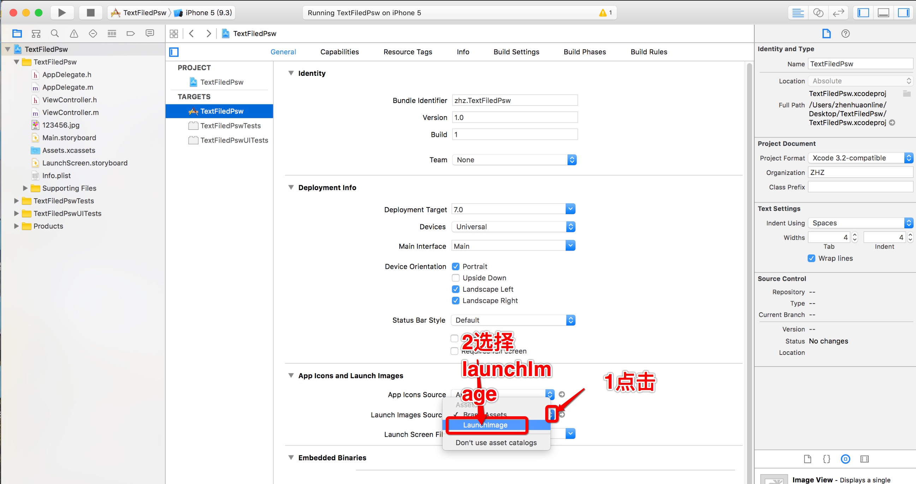Switch to the Capabilities tab

(x=340, y=52)
